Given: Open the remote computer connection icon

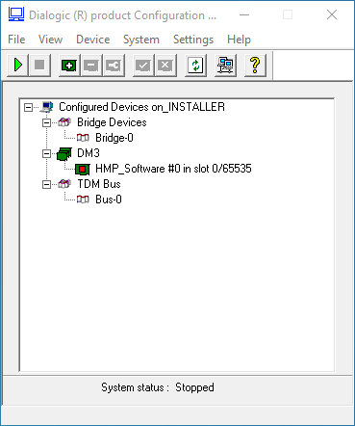Looking at the screenshot, I should [225, 66].
